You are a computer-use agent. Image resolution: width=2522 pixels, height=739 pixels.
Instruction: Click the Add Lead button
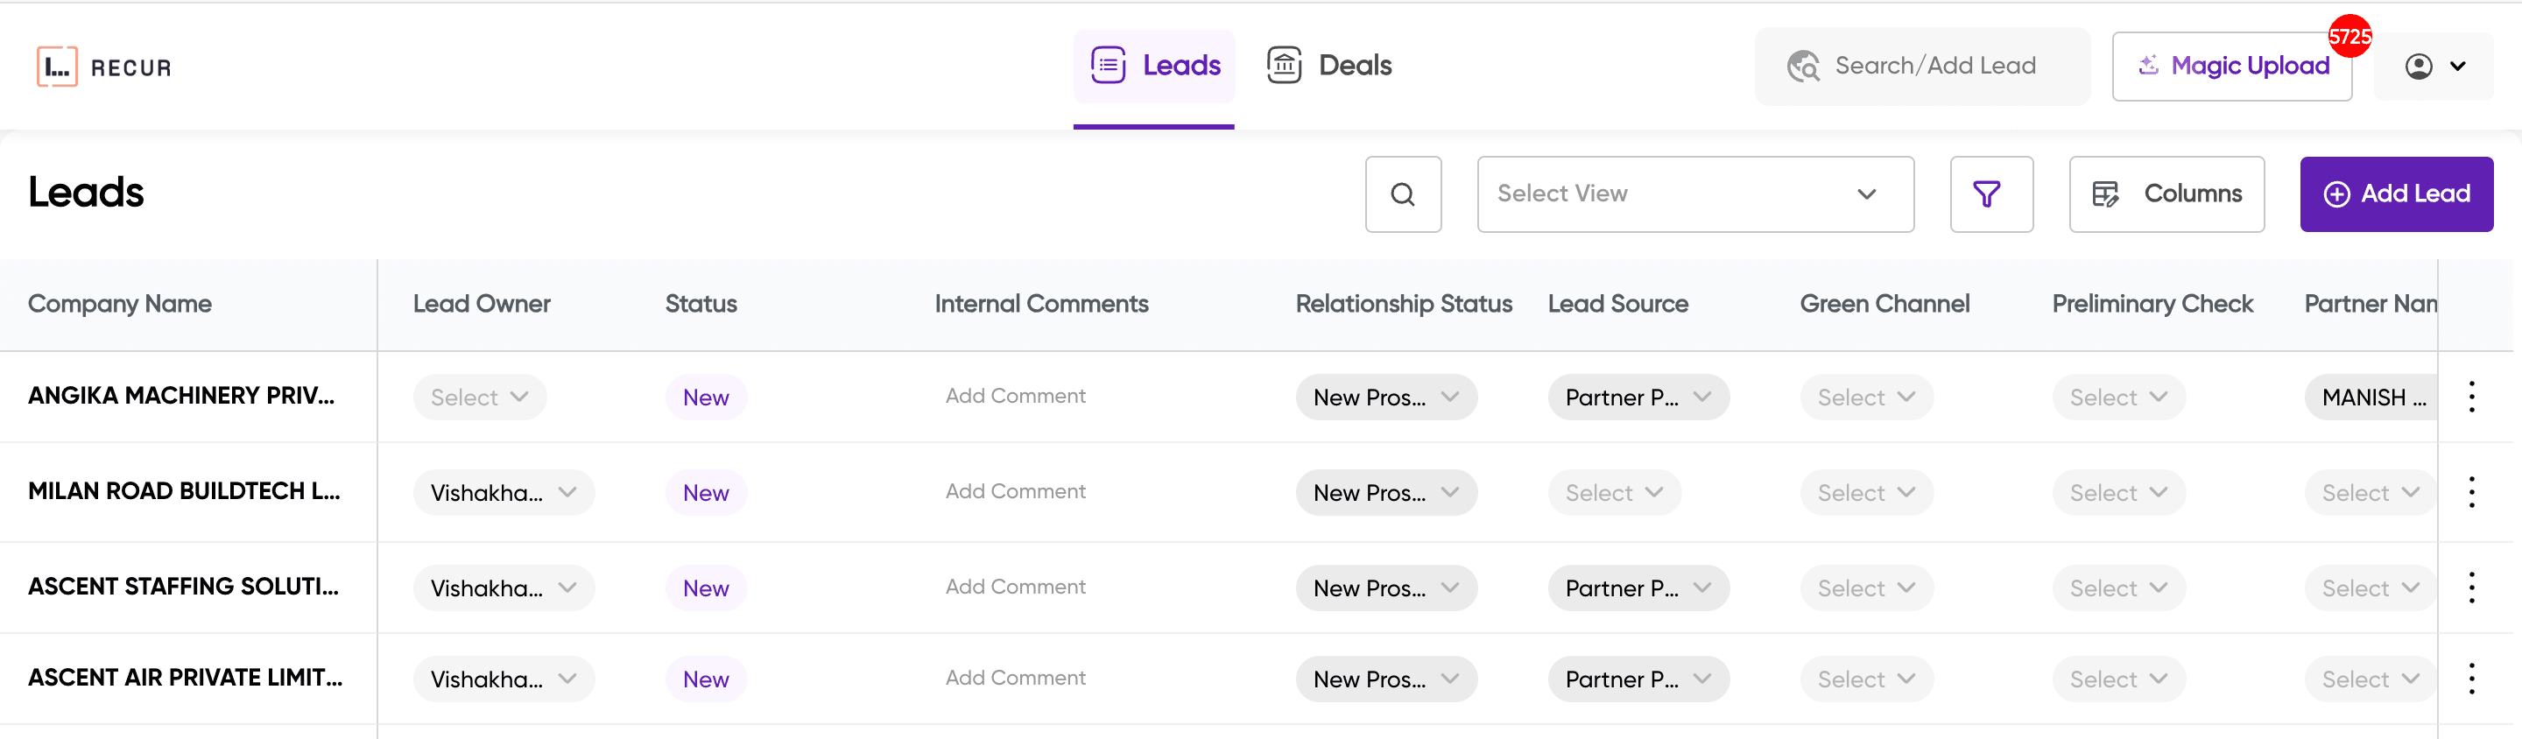pyautogui.click(x=2397, y=194)
